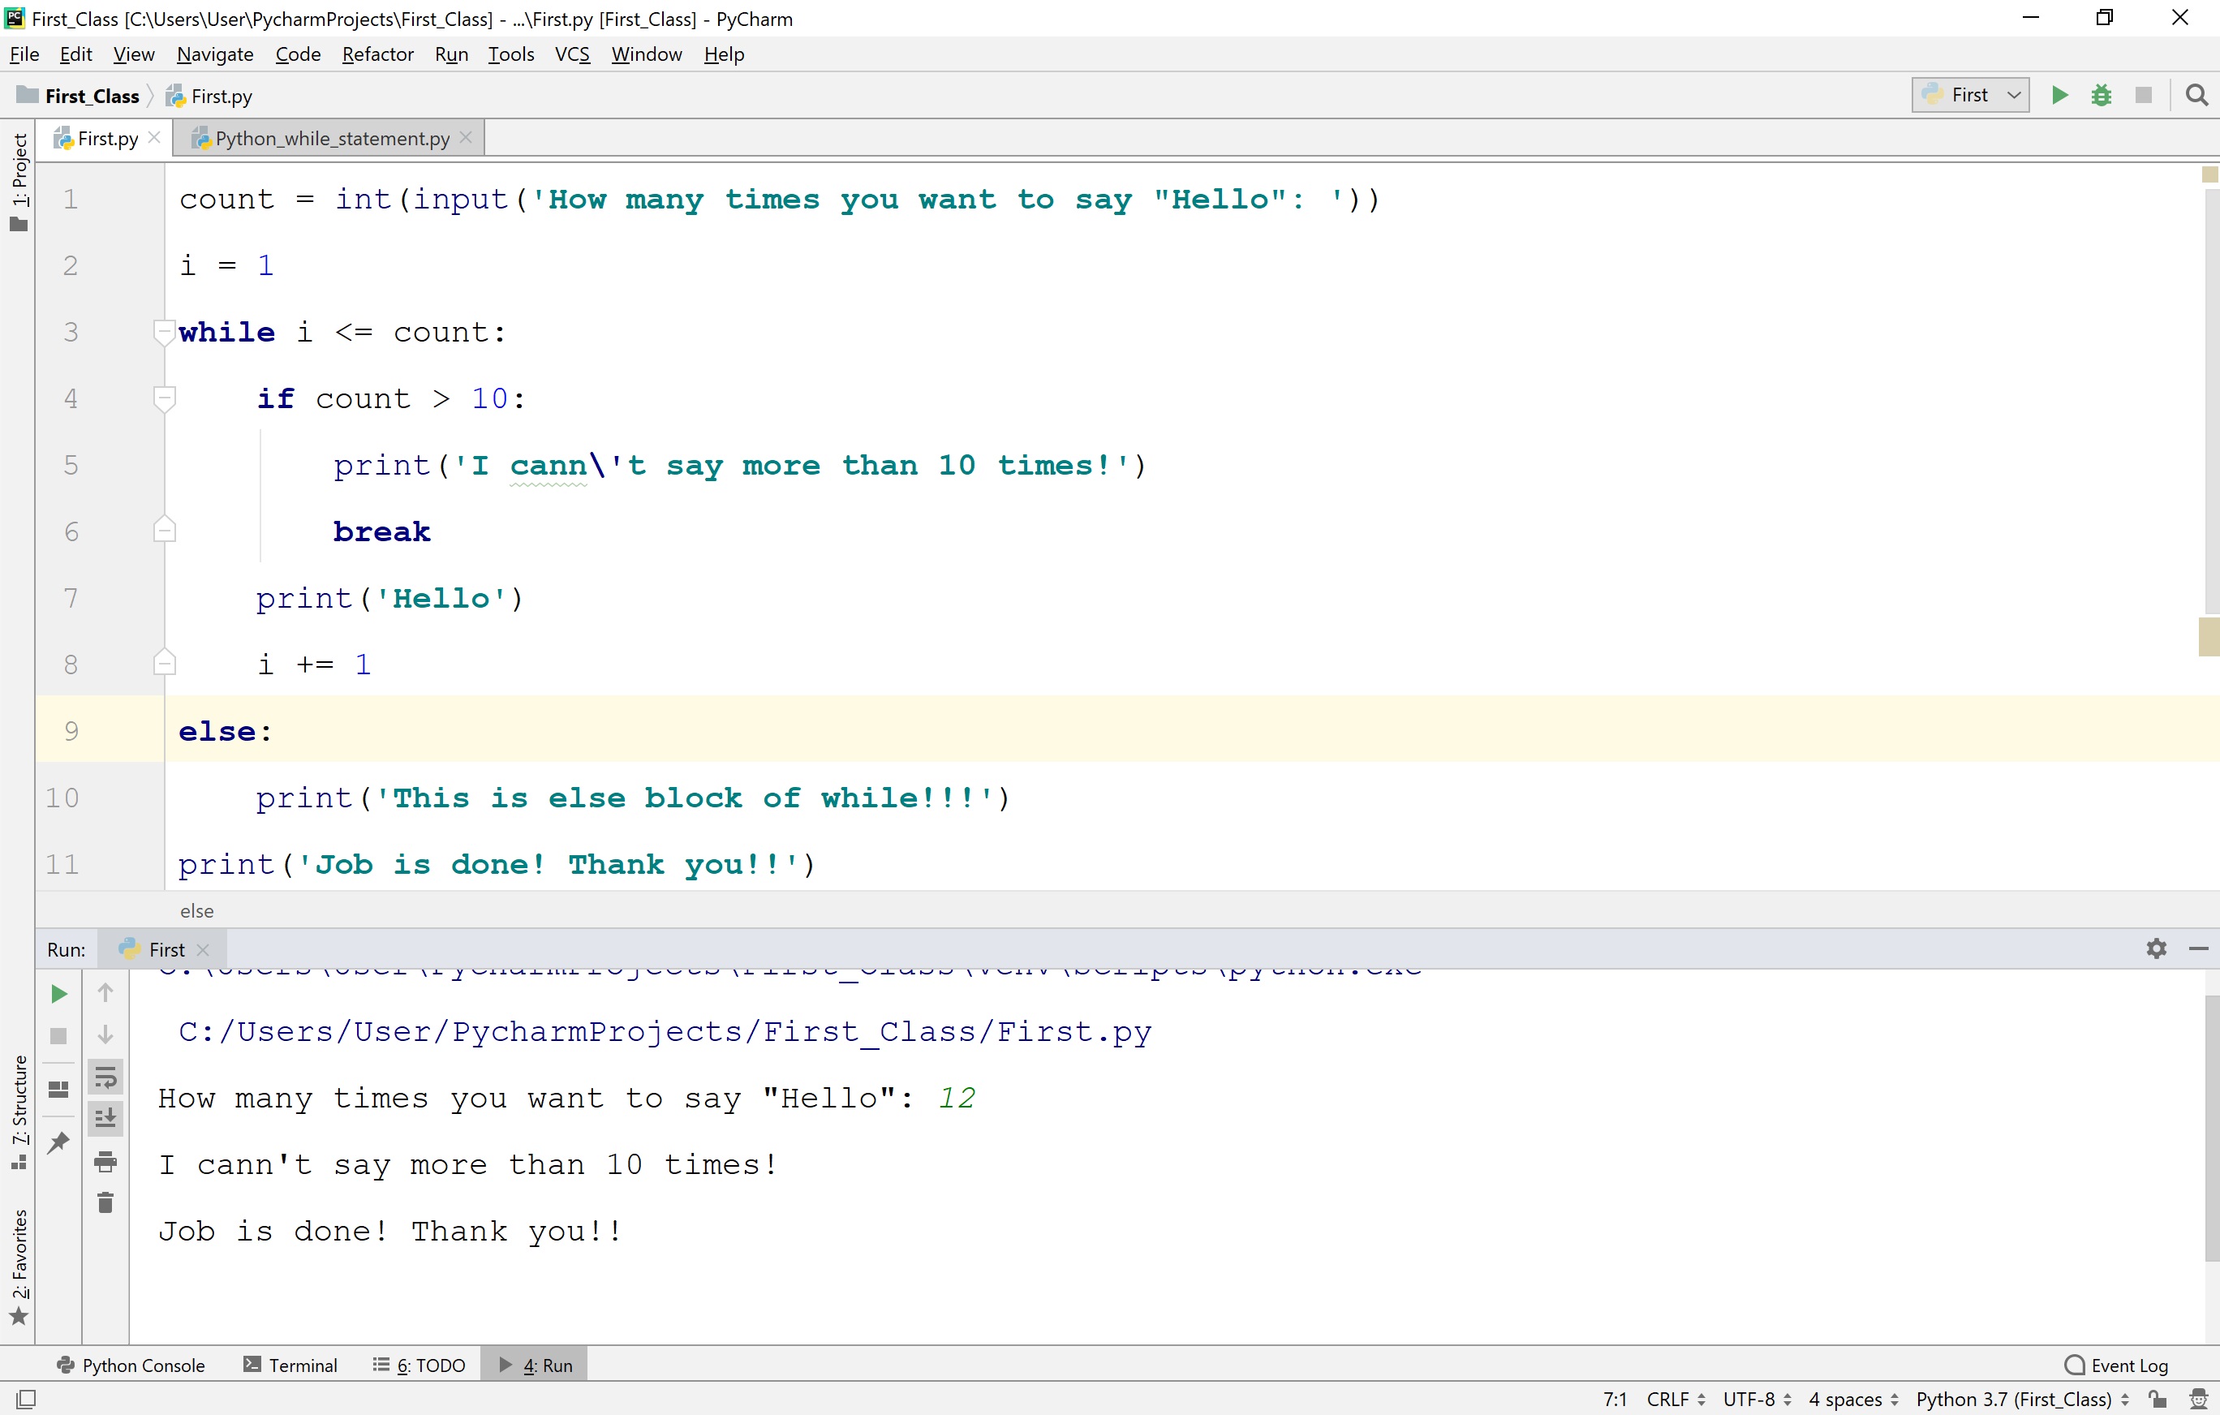
Task: Click the green Run button in toolbar
Action: coord(2059,95)
